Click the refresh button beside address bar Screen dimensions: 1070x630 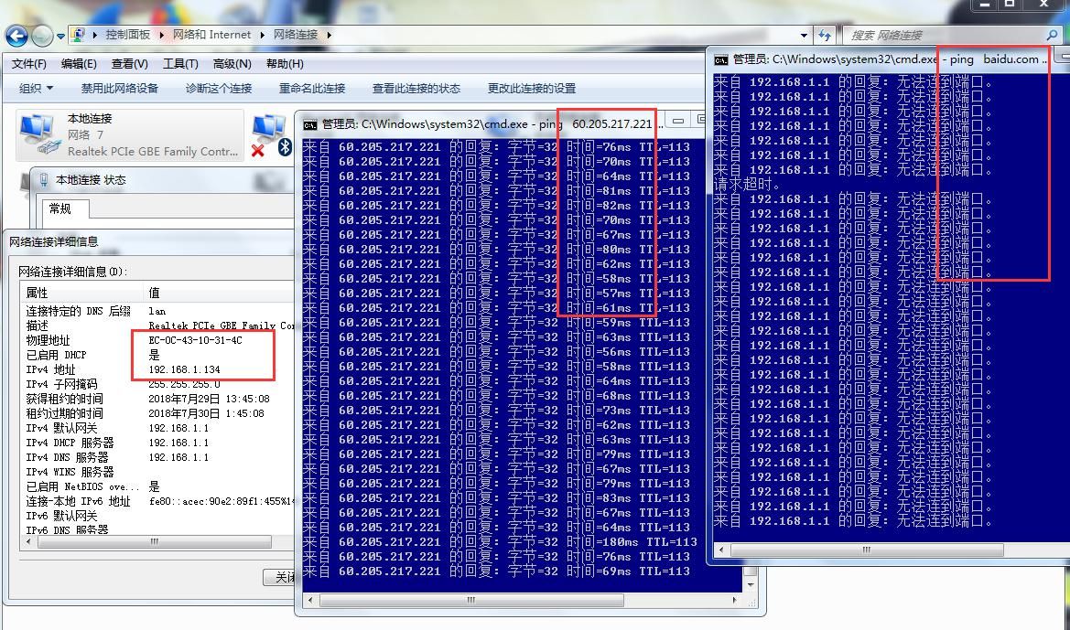tap(825, 35)
